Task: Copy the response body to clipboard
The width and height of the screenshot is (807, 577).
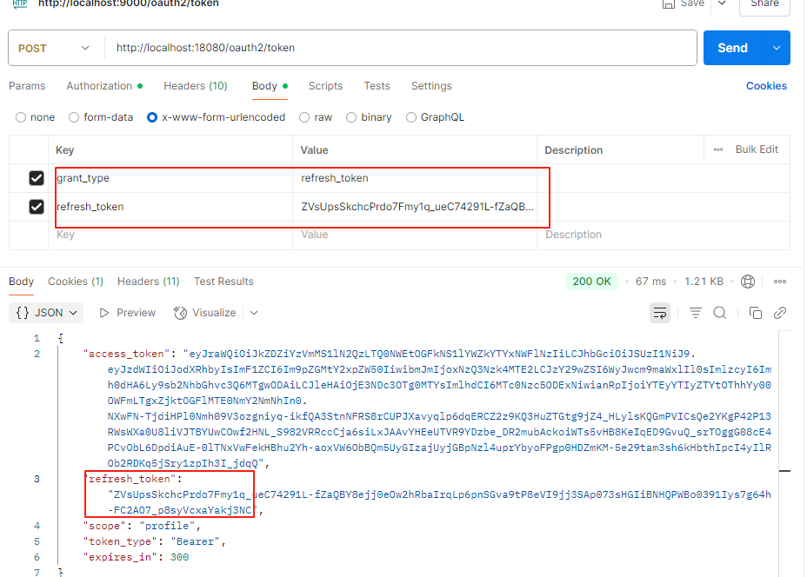Action: click(x=755, y=312)
